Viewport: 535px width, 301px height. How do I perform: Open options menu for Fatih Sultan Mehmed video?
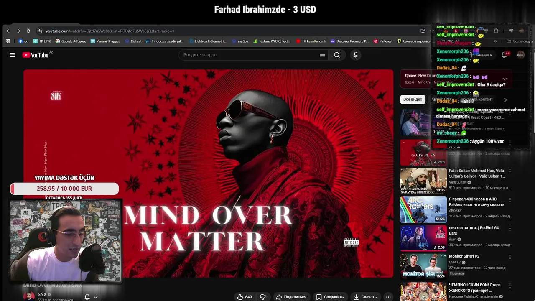[510, 171]
